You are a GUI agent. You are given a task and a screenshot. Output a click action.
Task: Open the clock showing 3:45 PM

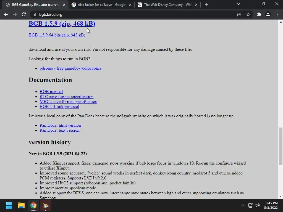point(271,205)
